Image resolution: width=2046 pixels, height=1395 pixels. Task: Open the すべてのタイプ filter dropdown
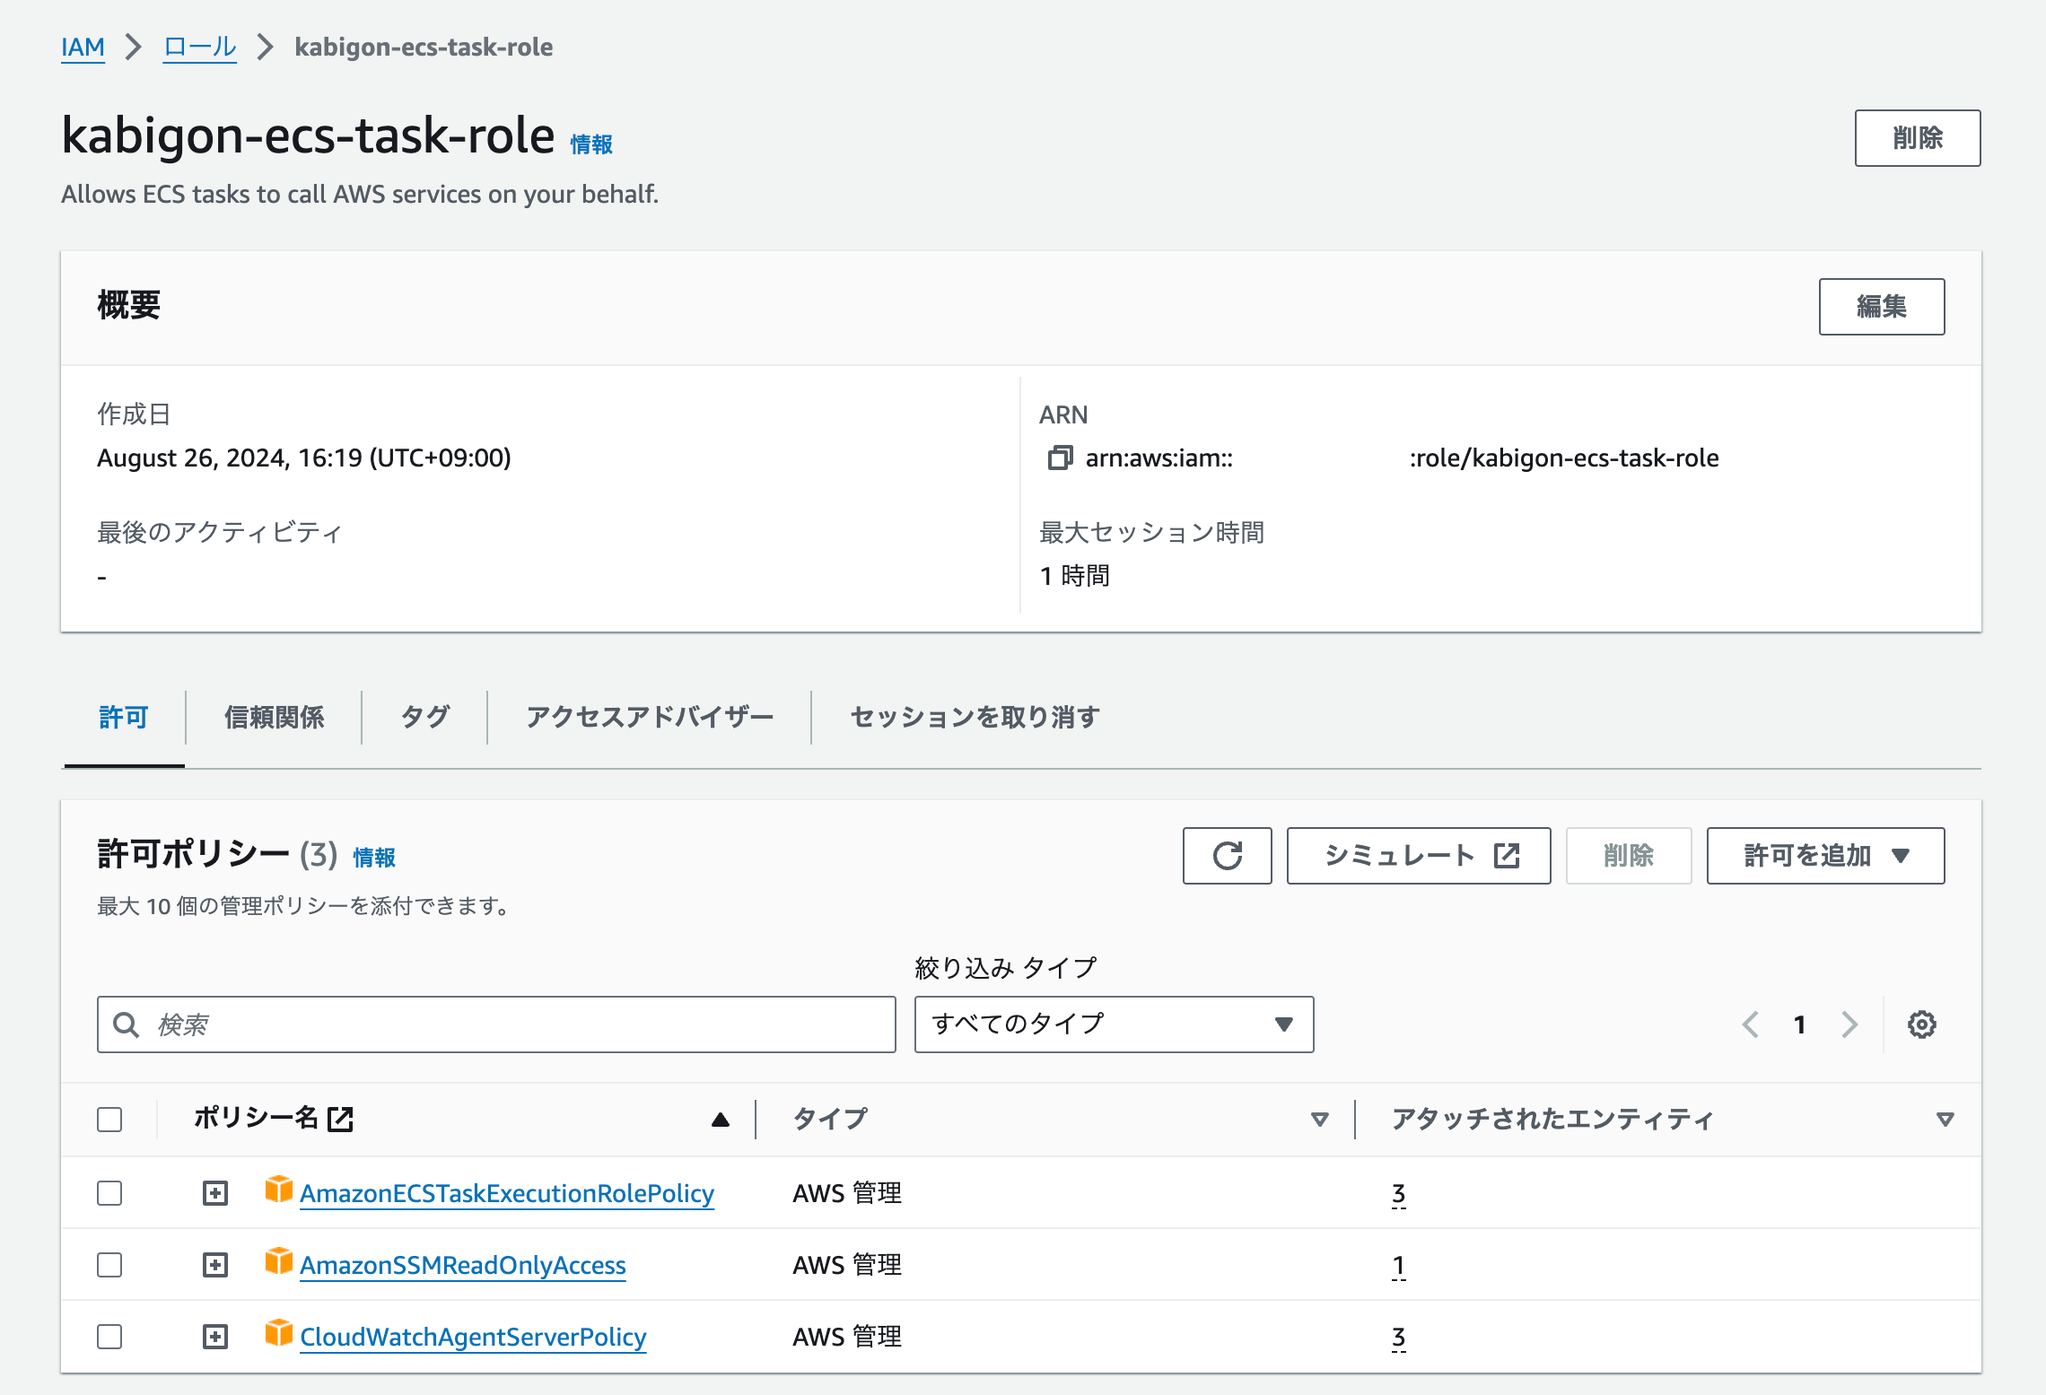pyautogui.click(x=1113, y=1024)
